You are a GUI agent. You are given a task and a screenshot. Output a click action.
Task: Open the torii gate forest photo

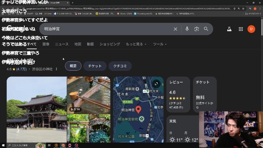(78, 128)
